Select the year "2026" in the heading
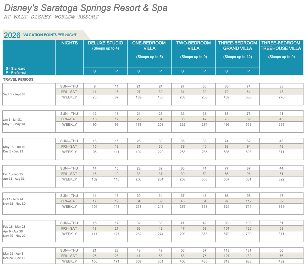 click(12, 35)
